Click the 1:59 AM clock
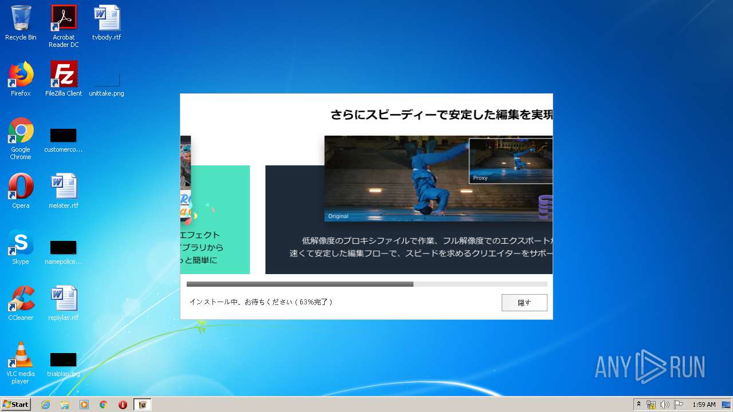 [704, 405]
